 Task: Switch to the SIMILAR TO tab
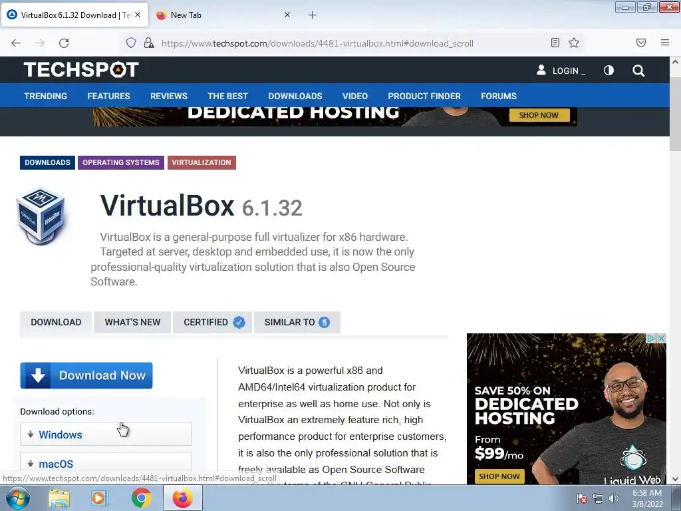pos(297,323)
